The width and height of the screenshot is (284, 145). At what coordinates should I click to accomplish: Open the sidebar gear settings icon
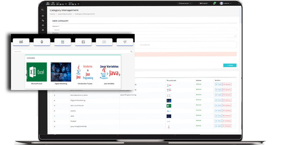point(43,30)
